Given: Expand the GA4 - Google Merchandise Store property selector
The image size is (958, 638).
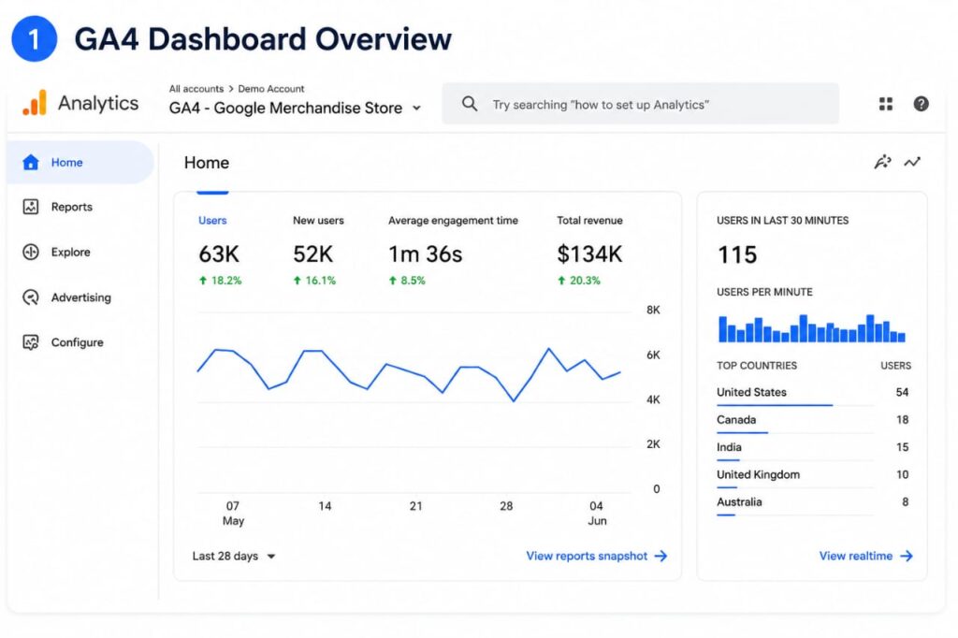Looking at the screenshot, I should (295, 108).
